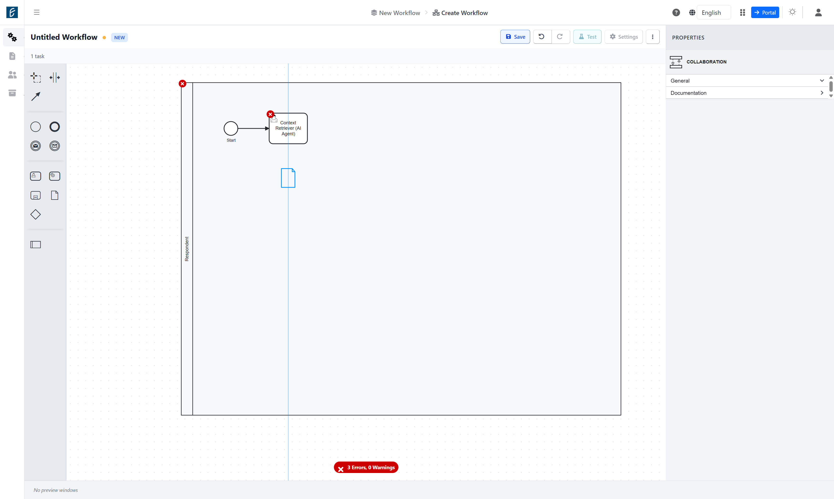This screenshot has width=834, height=499.
Task: Open the users sidebar icon
Action: coord(12,75)
